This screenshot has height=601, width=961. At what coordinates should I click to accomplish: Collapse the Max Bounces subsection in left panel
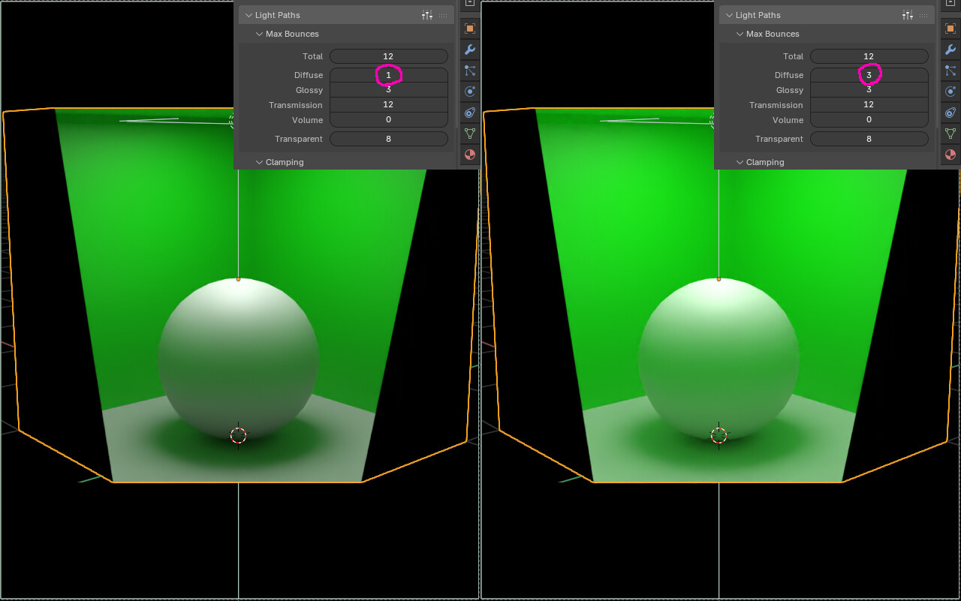coord(259,34)
